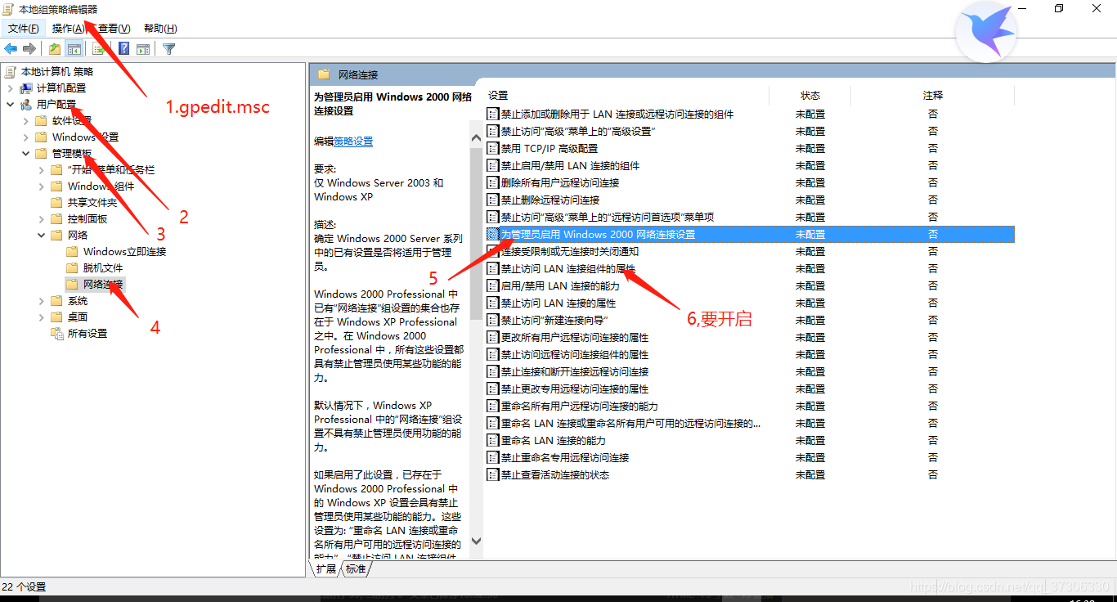1117x602 pixels.
Task: Click policy icon for 禁止查看活动连接的状态
Action: point(493,474)
